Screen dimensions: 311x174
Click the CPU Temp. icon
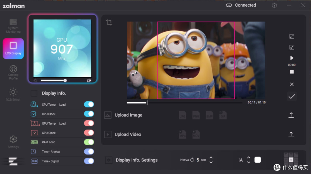point(34,105)
